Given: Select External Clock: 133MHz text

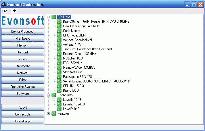Looking at the screenshot, I should tap(79, 54).
